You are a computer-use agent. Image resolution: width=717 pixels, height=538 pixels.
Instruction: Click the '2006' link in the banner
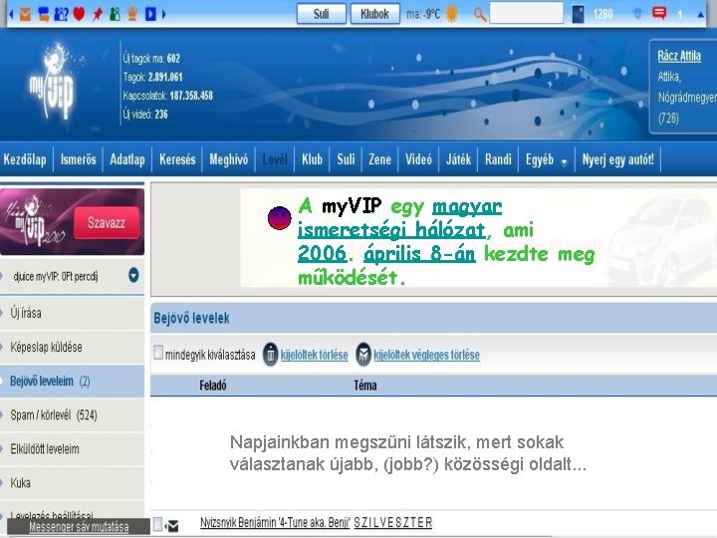322,253
